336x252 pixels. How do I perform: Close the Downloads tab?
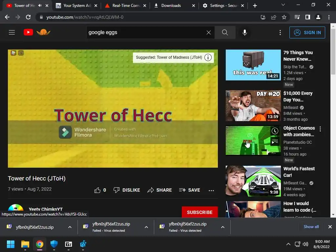[x=194, y=6]
